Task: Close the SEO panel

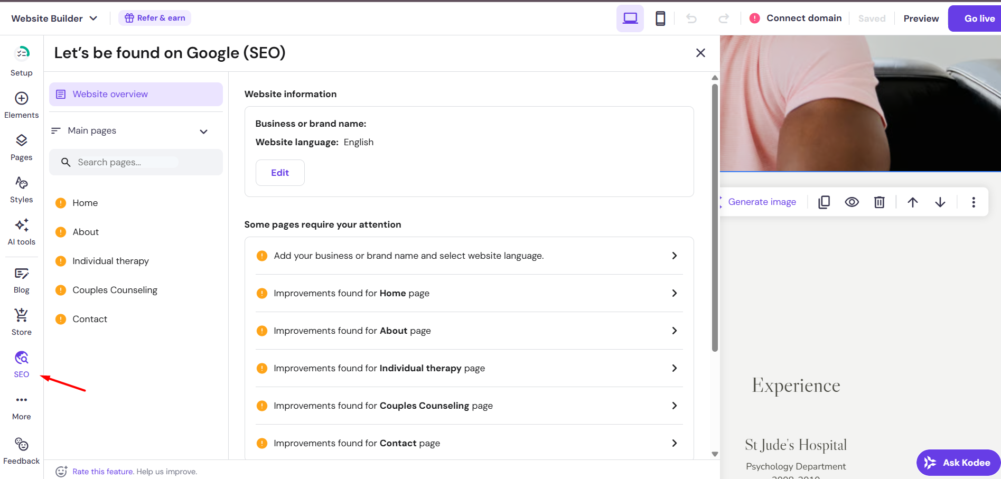Action: coord(700,53)
